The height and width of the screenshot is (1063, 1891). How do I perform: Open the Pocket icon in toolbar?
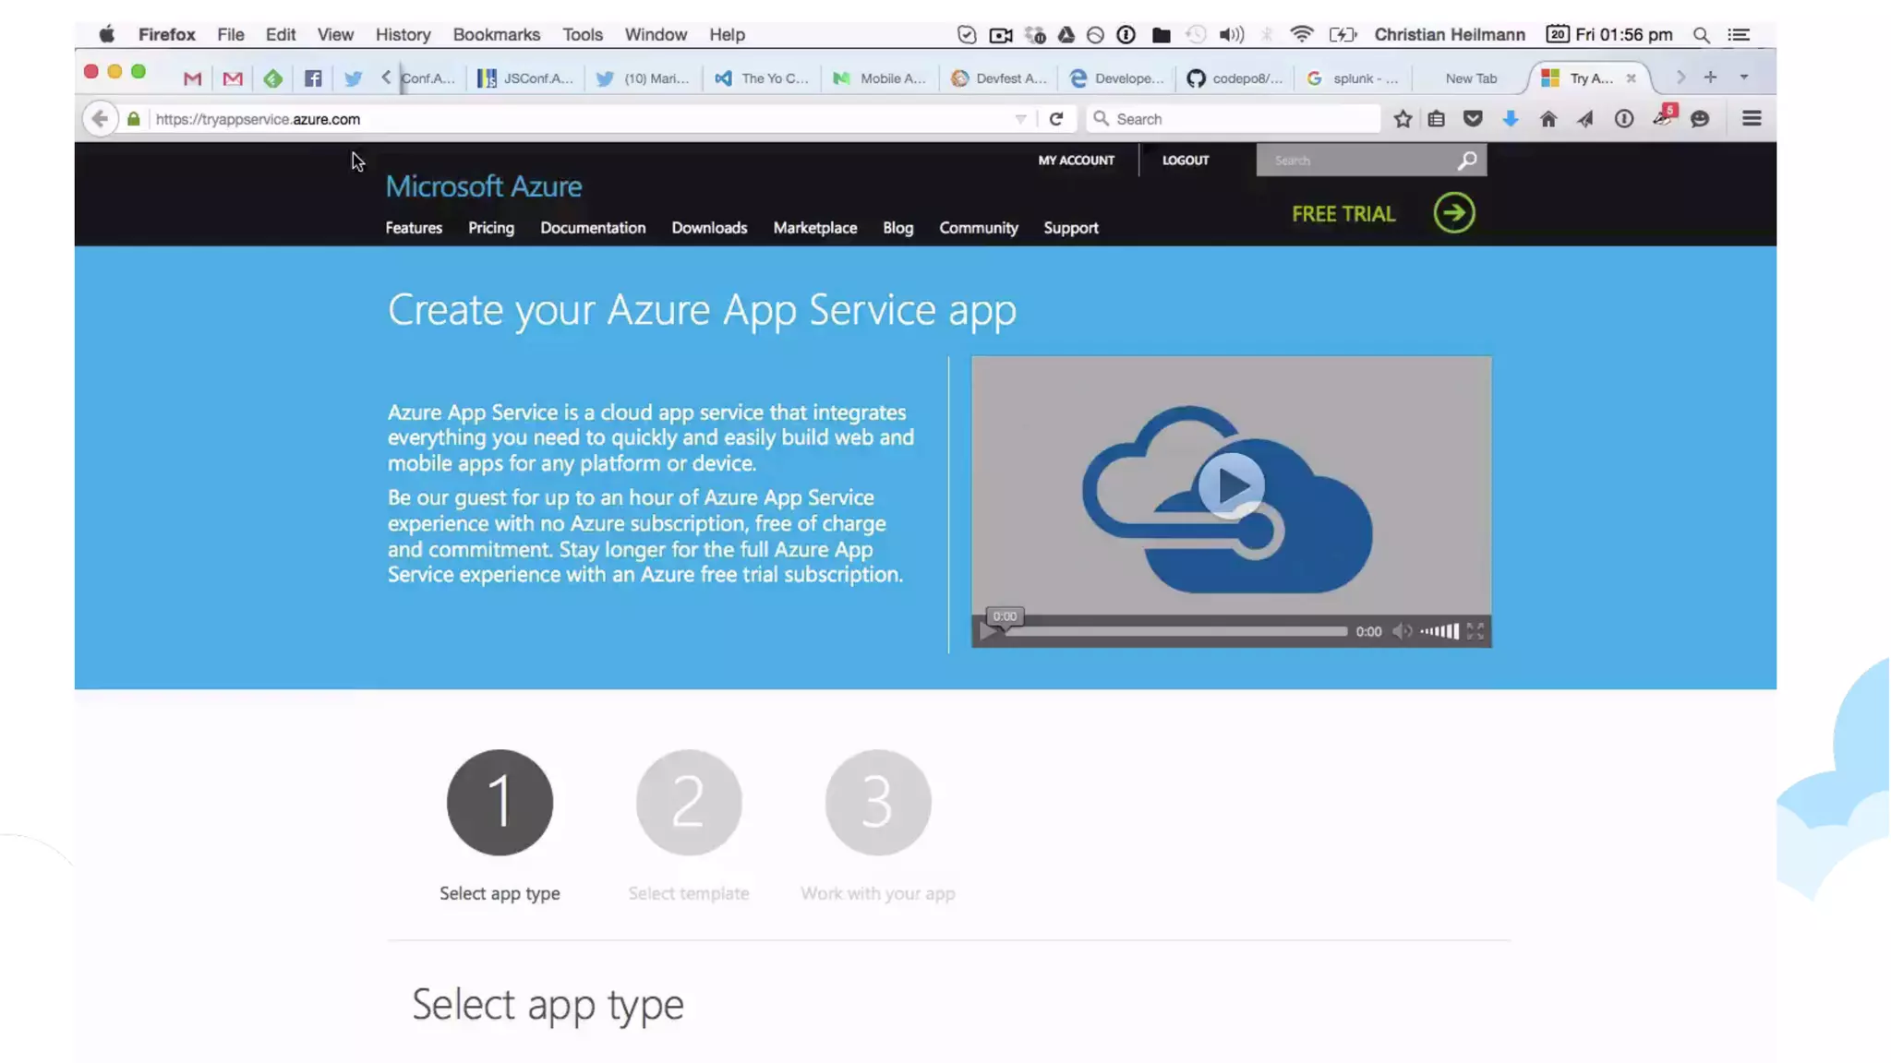pos(1473,118)
